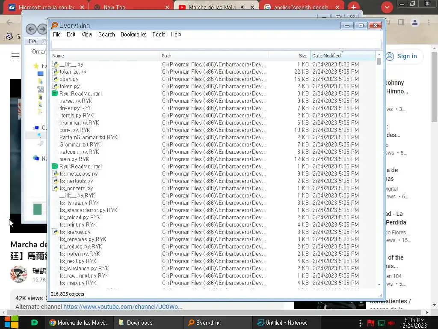Click the Everything results scroll down arrow
The image size is (438, 329).
click(379, 284)
